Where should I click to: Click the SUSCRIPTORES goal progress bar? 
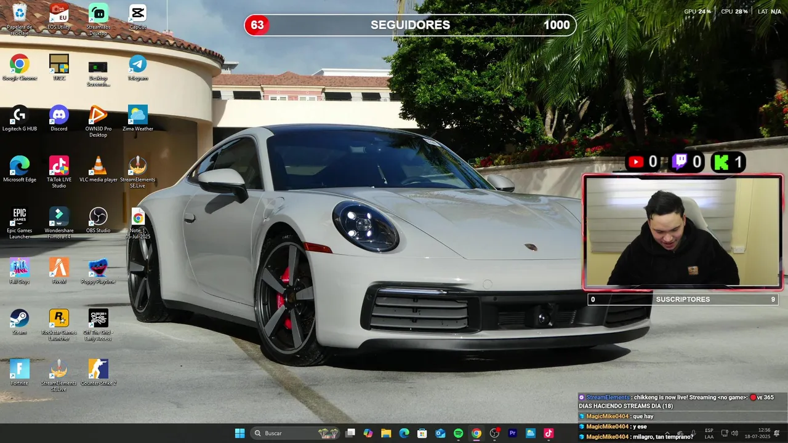(683, 299)
